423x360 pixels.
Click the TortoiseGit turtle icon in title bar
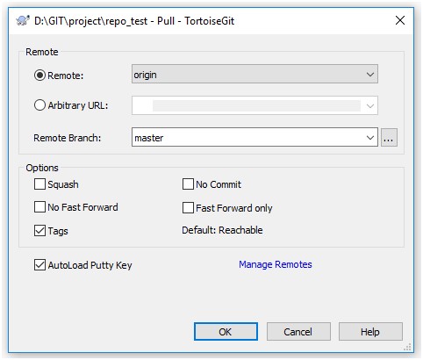(23, 21)
